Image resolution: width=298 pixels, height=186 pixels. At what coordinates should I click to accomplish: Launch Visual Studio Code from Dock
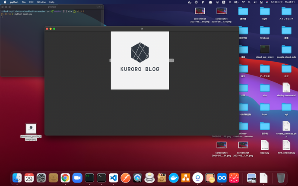(x=114, y=178)
